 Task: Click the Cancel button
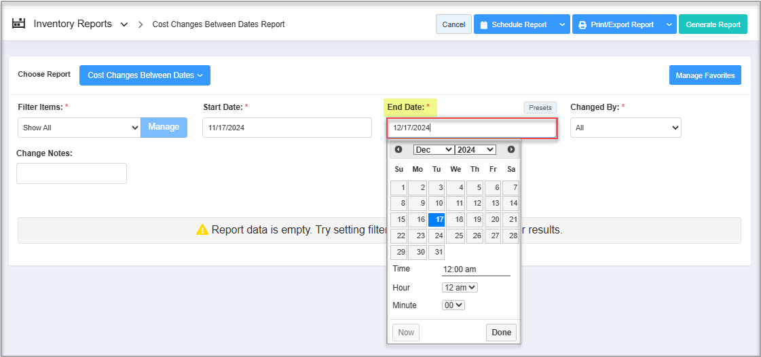[x=453, y=24]
